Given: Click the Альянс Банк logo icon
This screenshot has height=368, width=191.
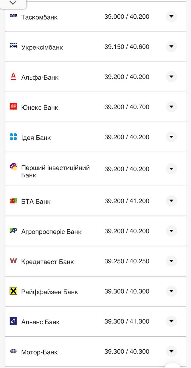Looking at the screenshot, I should pyautogui.click(x=13, y=321).
